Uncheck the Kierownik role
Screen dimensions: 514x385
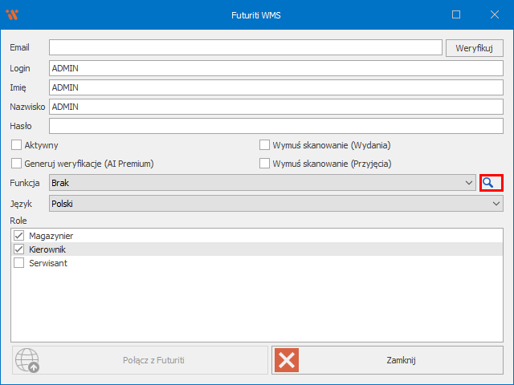pos(19,249)
